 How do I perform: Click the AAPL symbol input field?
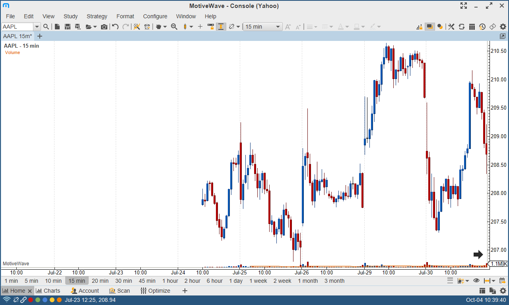tap(17, 27)
